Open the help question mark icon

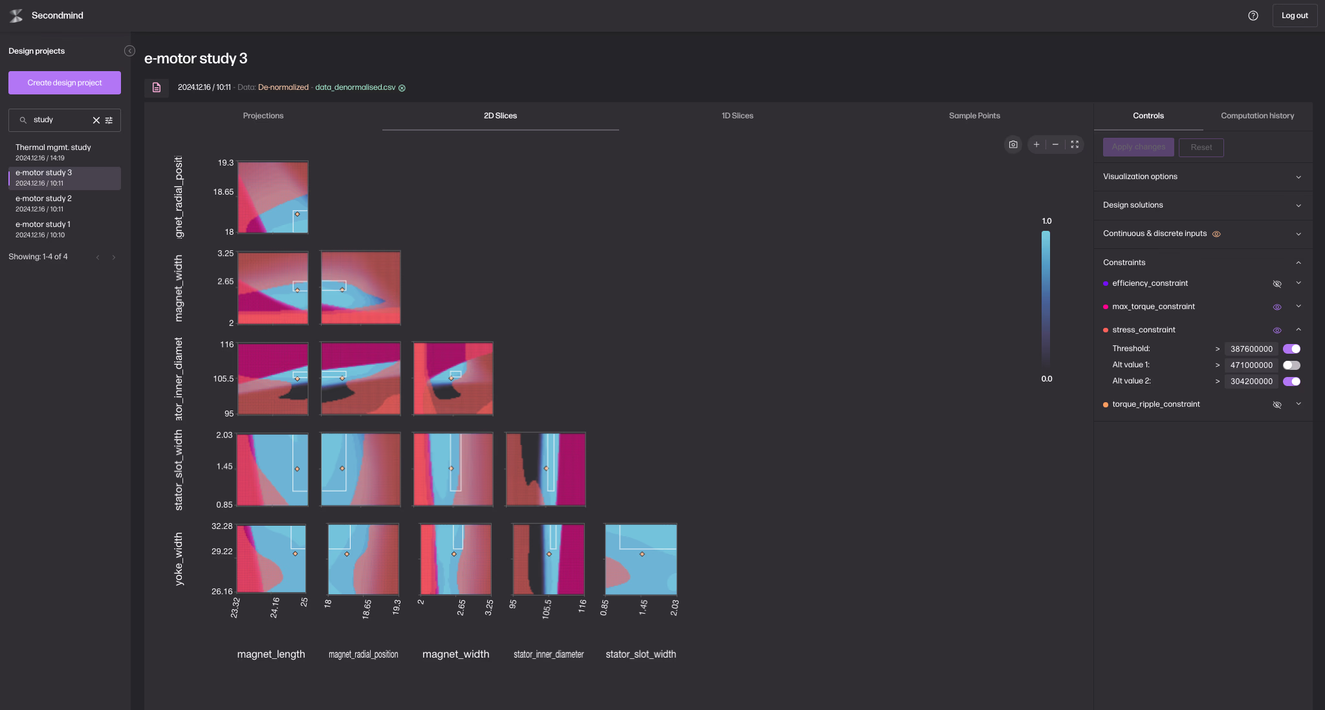(1253, 16)
